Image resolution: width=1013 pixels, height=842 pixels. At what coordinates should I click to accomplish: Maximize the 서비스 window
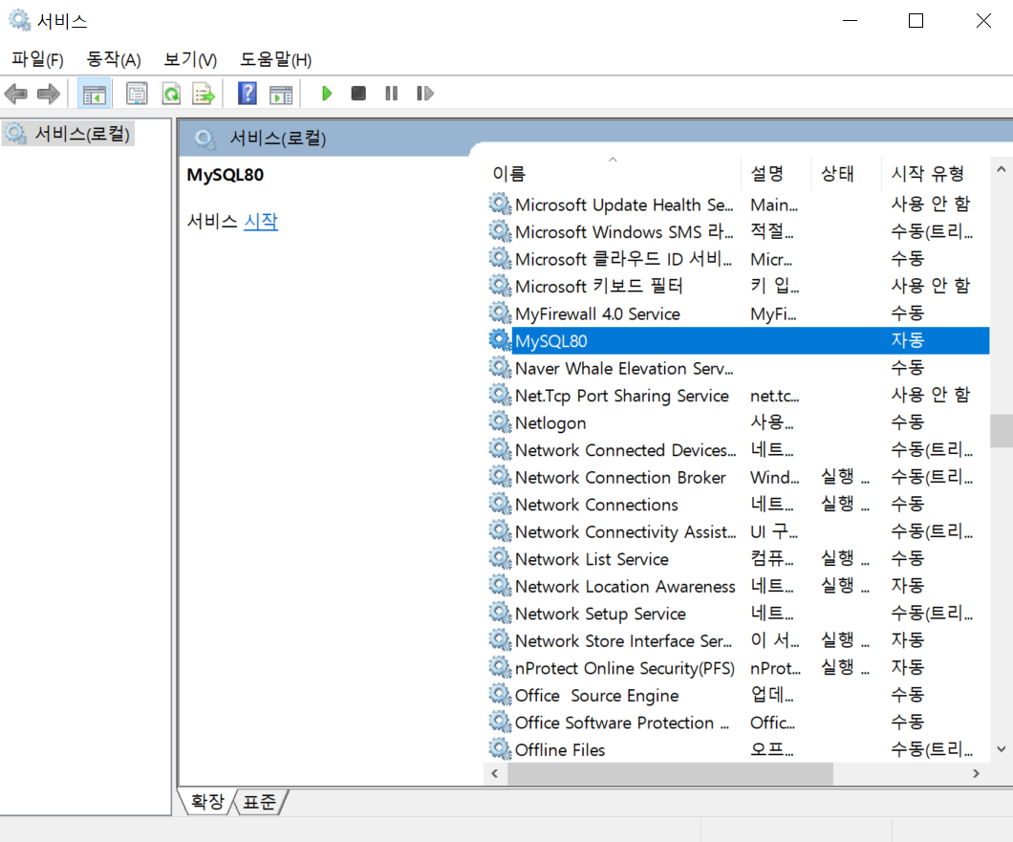click(x=916, y=21)
